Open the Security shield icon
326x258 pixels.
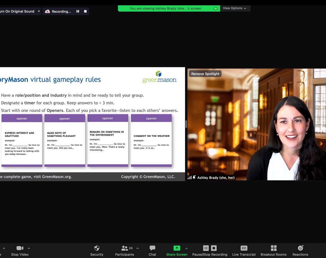[x=97, y=248]
